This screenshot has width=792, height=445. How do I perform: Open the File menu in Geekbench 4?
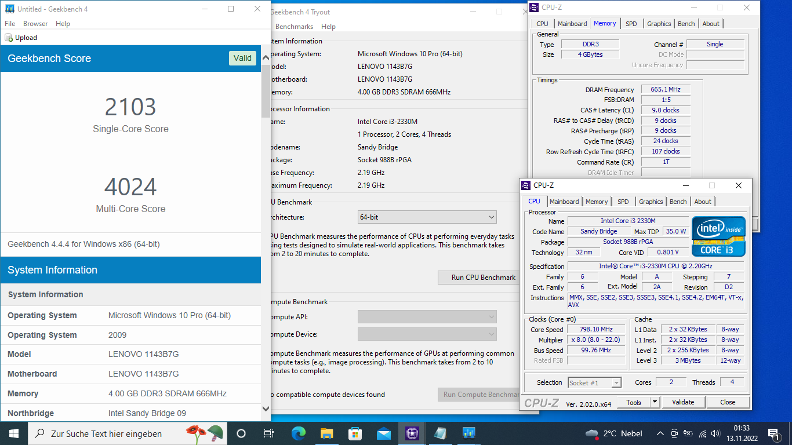[10, 24]
